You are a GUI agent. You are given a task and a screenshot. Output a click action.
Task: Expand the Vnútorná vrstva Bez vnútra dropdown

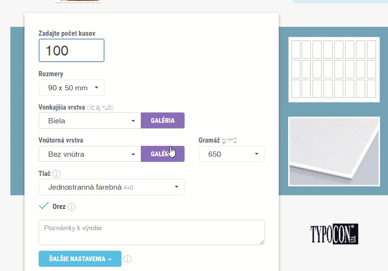click(x=90, y=154)
